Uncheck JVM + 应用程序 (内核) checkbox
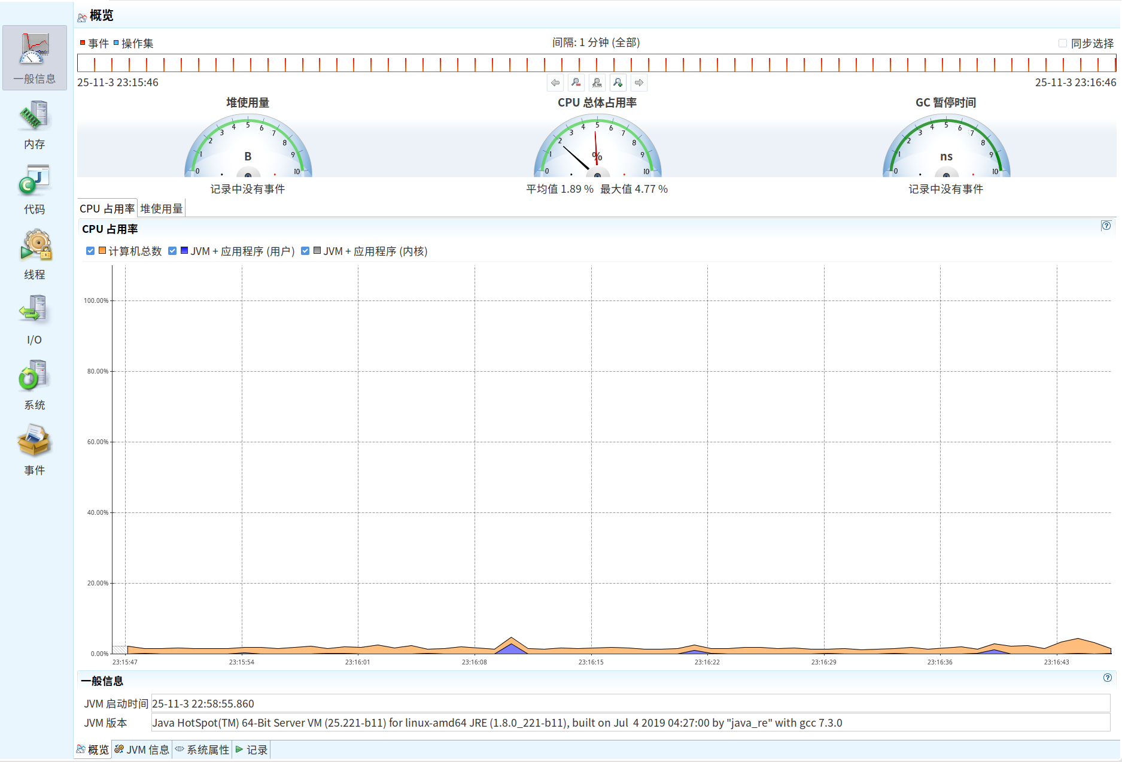 pos(305,251)
